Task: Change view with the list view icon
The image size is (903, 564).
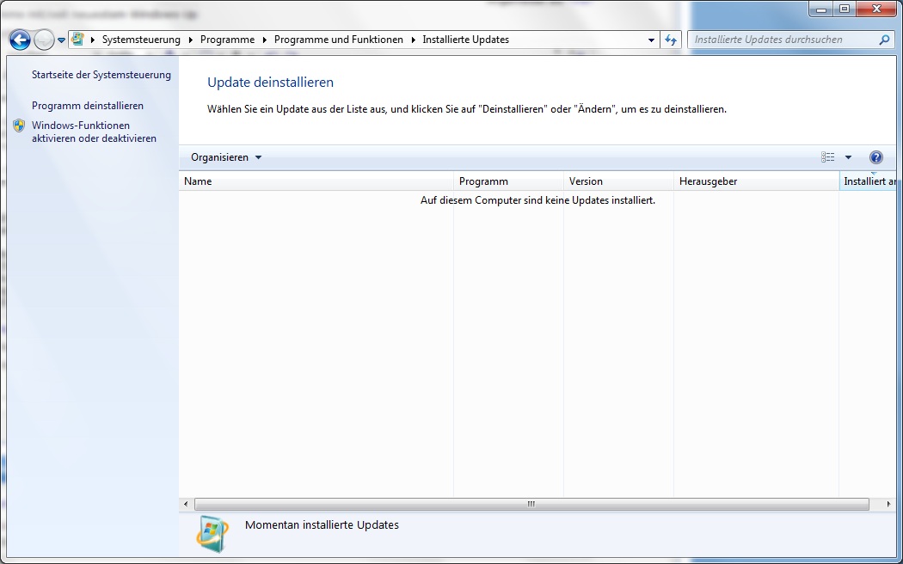Action: [x=828, y=157]
